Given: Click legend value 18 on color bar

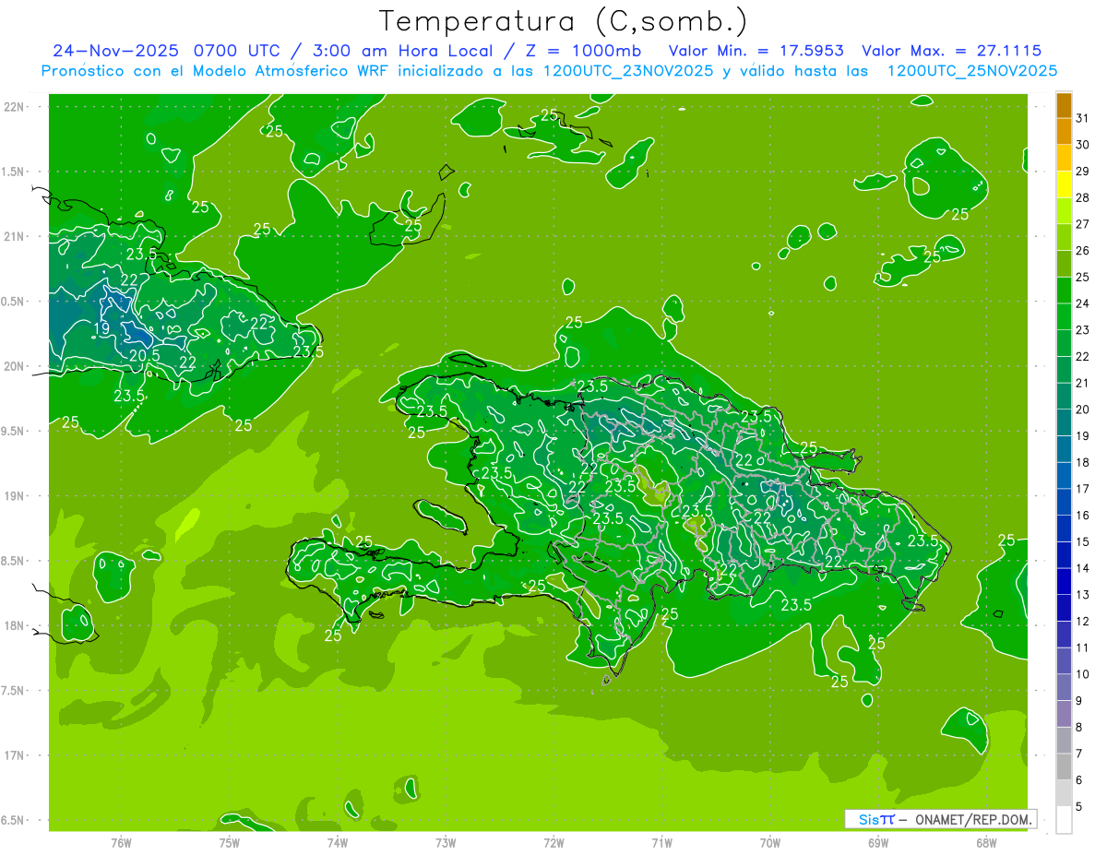Looking at the screenshot, I should [1083, 462].
